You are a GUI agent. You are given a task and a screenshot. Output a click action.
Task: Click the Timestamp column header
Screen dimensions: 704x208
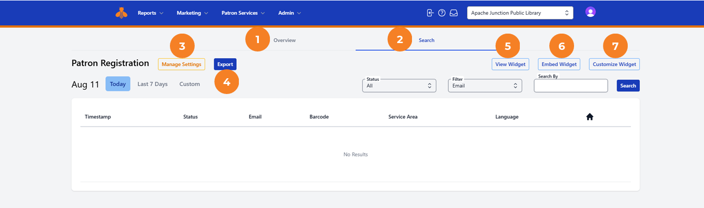pyautogui.click(x=98, y=117)
